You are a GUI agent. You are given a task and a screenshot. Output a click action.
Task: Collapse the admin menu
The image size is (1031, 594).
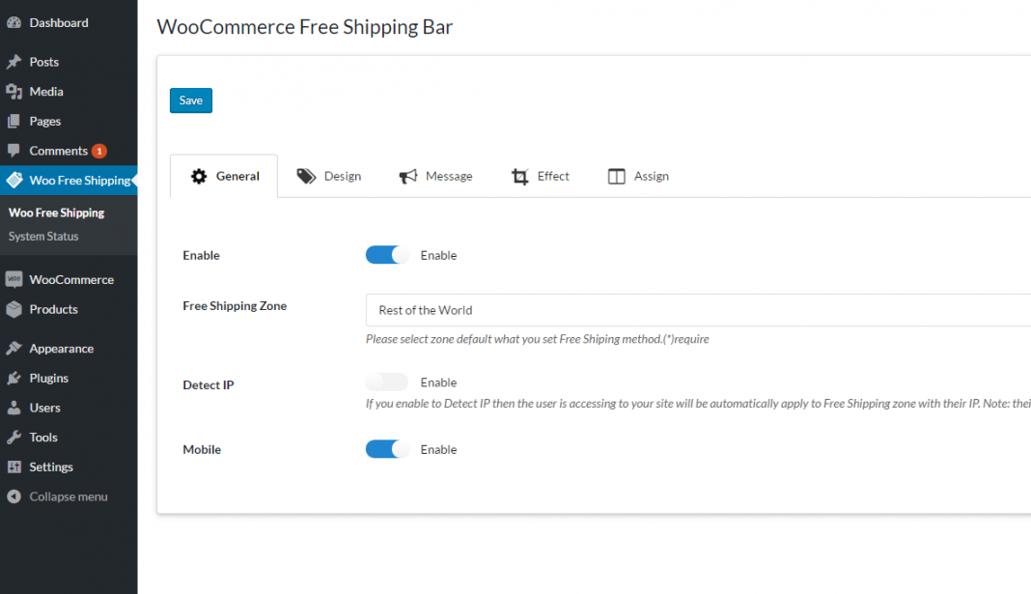pyautogui.click(x=58, y=496)
